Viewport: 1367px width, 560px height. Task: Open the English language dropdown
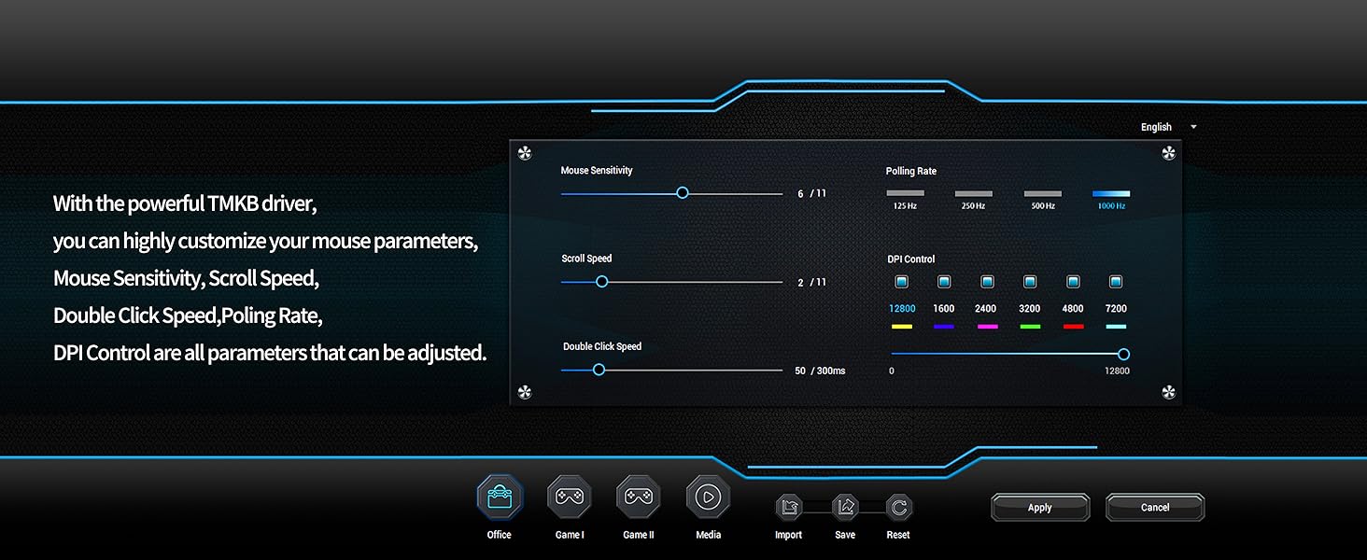point(1160,127)
